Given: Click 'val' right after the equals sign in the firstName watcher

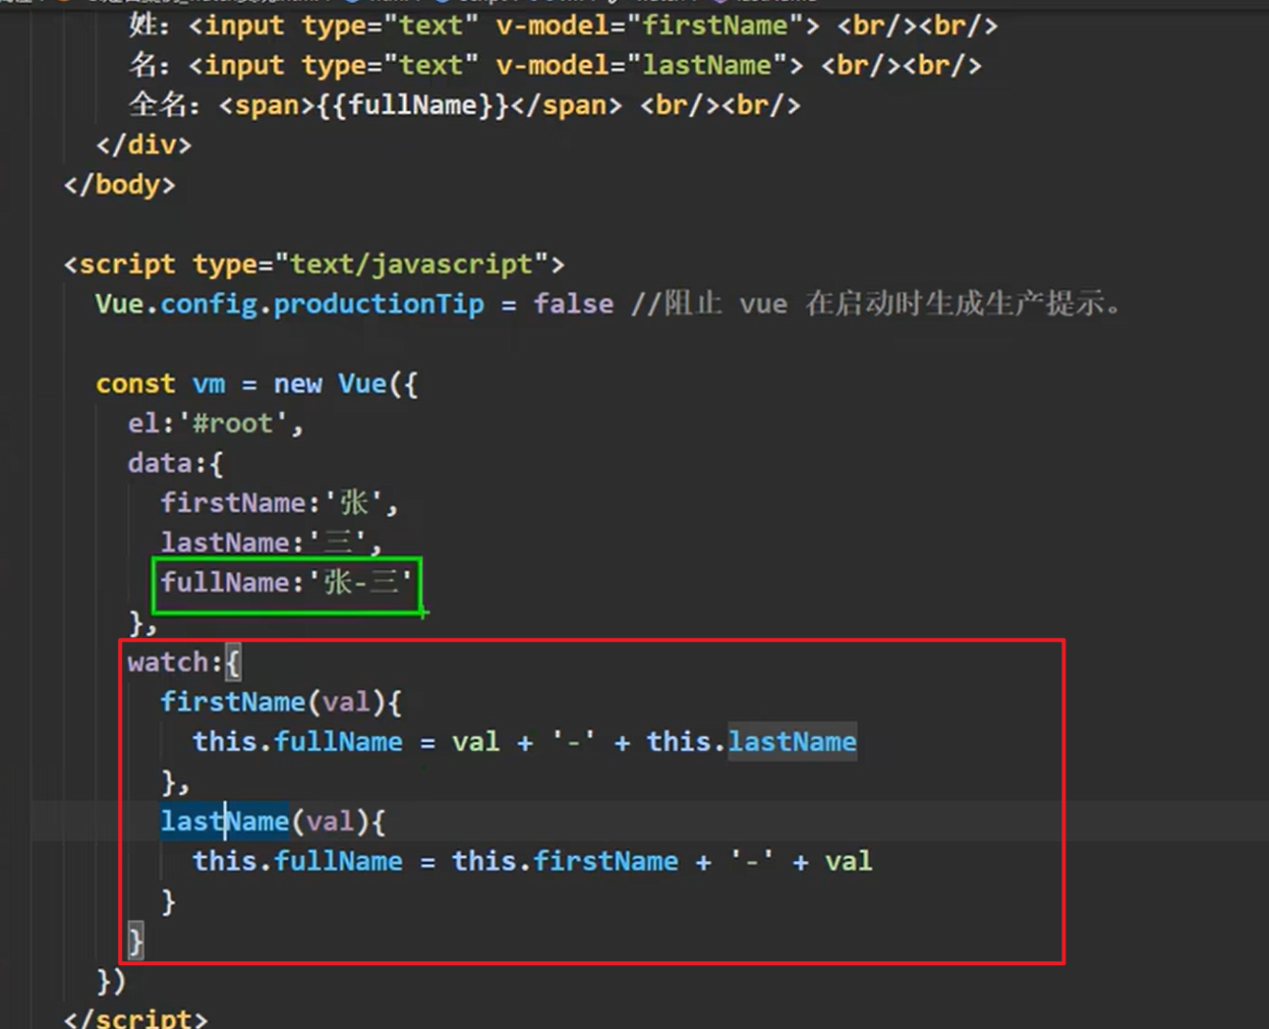Looking at the screenshot, I should pyautogui.click(x=476, y=742).
